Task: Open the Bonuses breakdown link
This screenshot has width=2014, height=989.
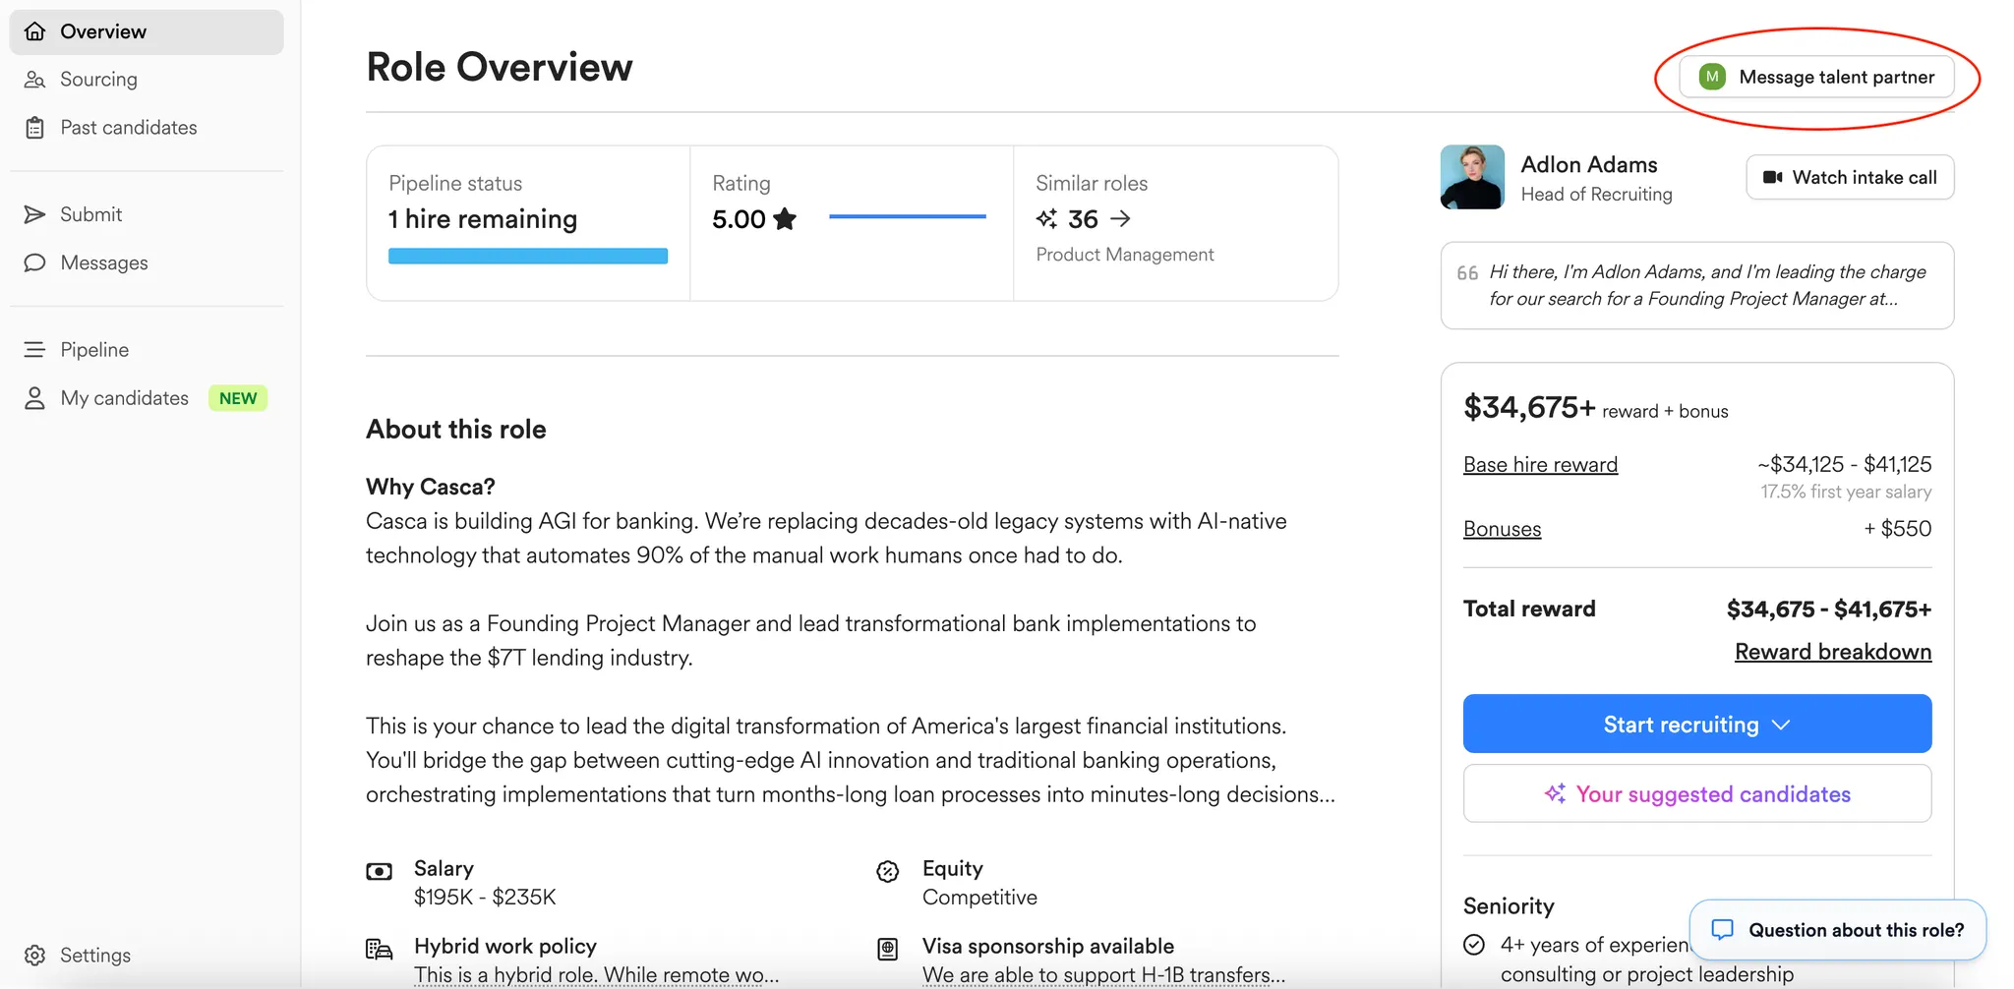Action: tap(1502, 528)
